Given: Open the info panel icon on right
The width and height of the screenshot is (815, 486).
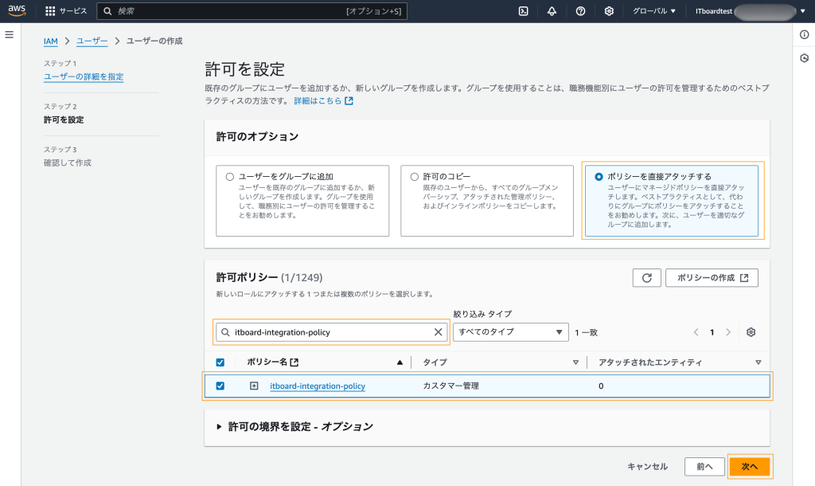Looking at the screenshot, I should click(x=804, y=35).
